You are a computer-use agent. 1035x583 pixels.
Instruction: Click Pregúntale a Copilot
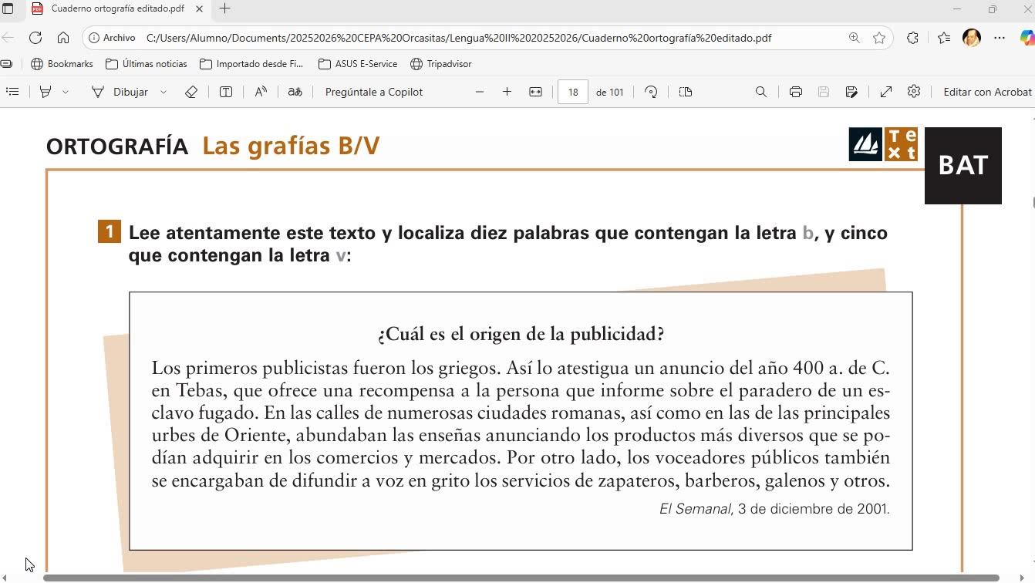(374, 92)
